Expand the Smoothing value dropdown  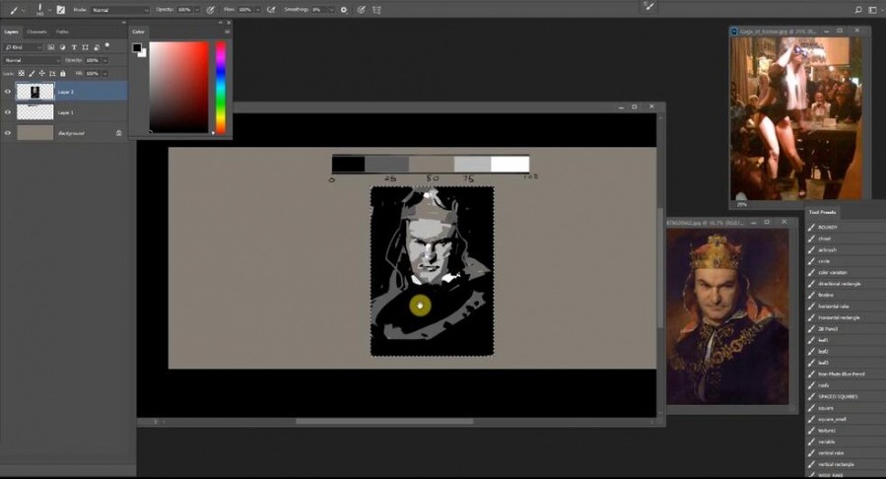coord(331,10)
